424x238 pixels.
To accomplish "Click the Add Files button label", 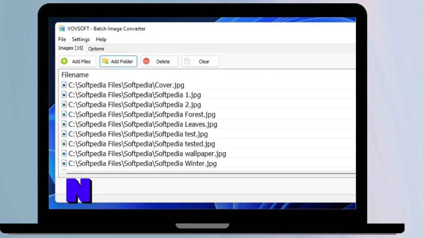I will [81, 62].
